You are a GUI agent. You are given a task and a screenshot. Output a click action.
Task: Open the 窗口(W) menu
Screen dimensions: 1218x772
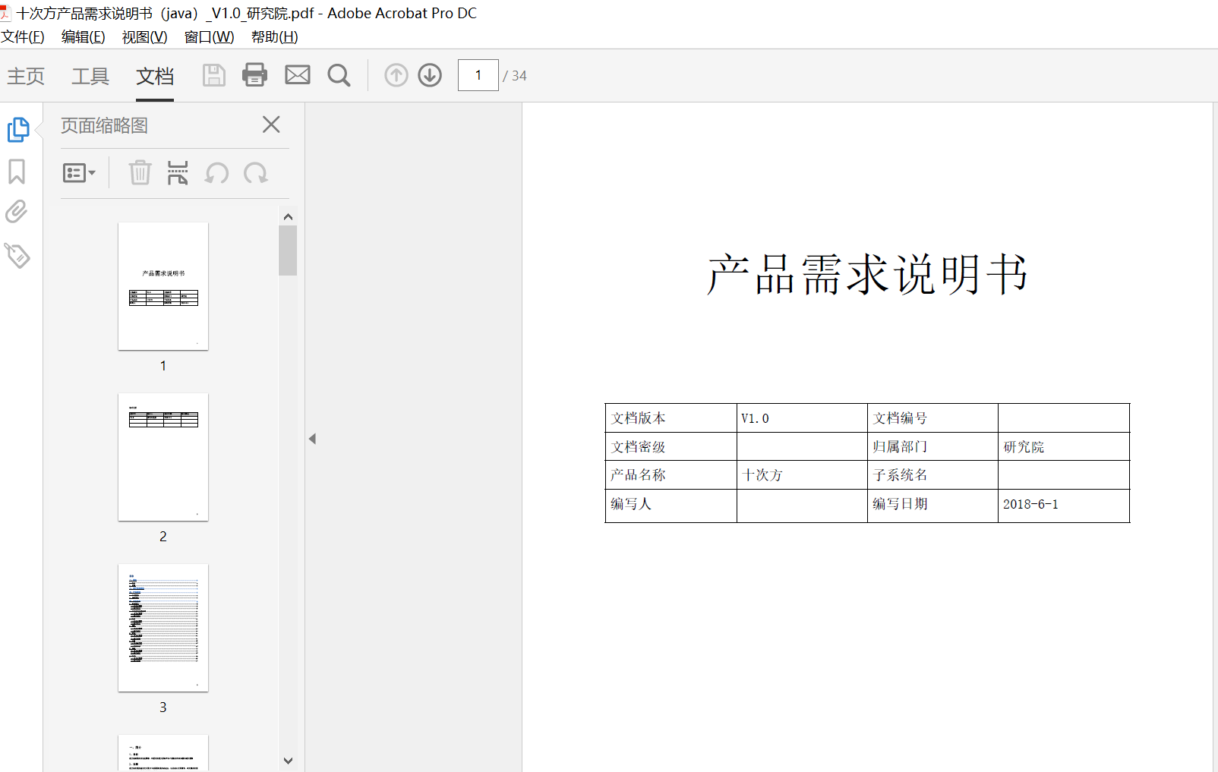tap(210, 36)
